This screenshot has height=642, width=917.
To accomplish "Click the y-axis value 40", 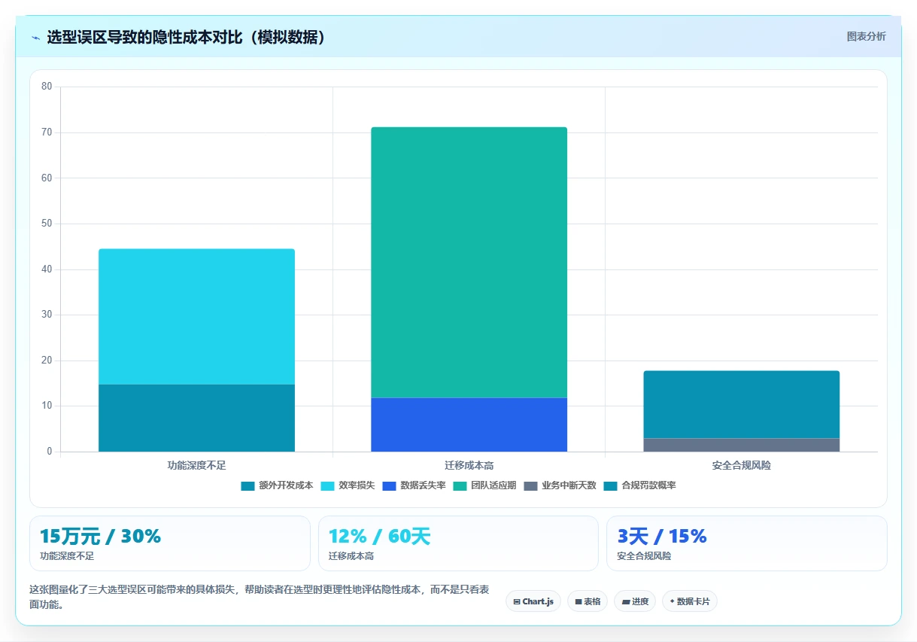I will [47, 269].
